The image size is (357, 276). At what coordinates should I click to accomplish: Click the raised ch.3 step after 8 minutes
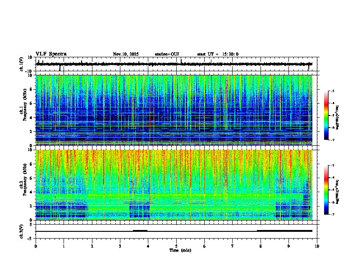click(284, 231)
